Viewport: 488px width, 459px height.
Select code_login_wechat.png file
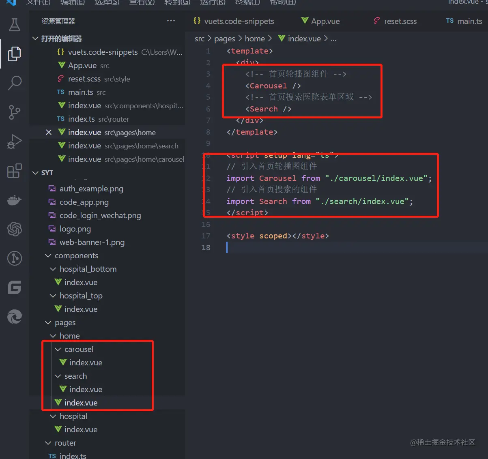tap(107, 215)
